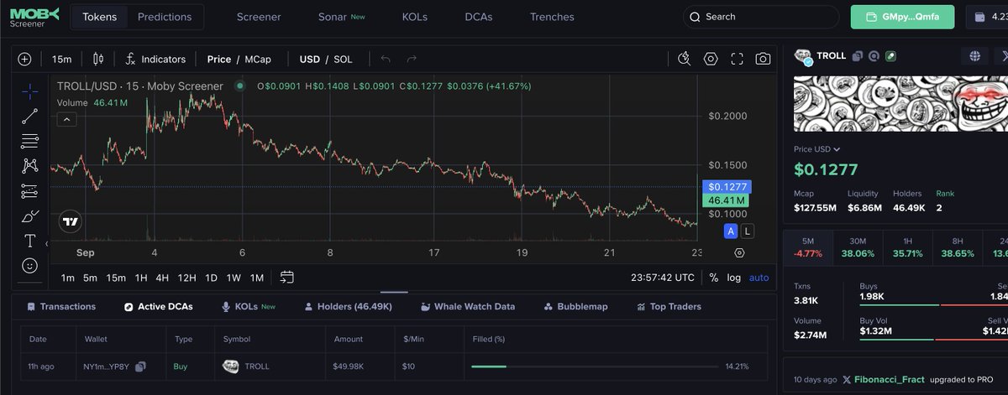Open the 15m interval dropdown
The image size is (1008, 395).
click(61, 59)
